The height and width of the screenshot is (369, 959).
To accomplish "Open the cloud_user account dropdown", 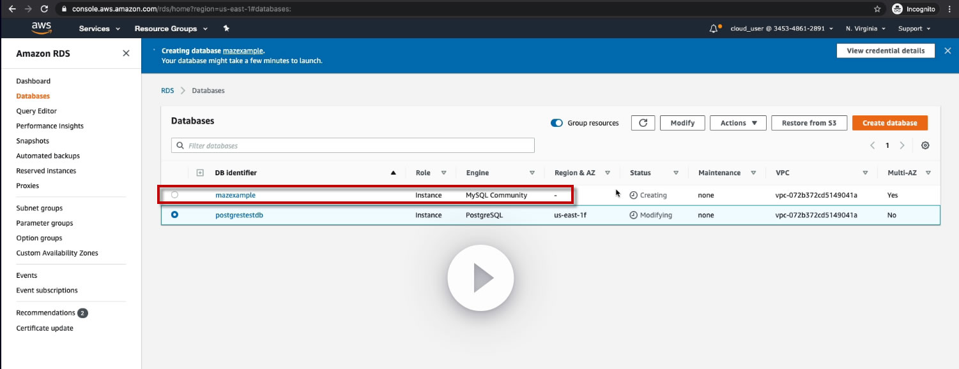I will (x=781, y=29).
